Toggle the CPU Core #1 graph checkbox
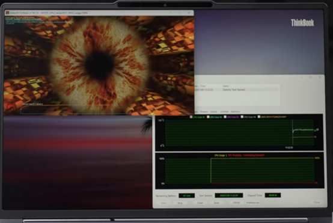This screenshot has height=223, width=333. [x=191, y=117]
